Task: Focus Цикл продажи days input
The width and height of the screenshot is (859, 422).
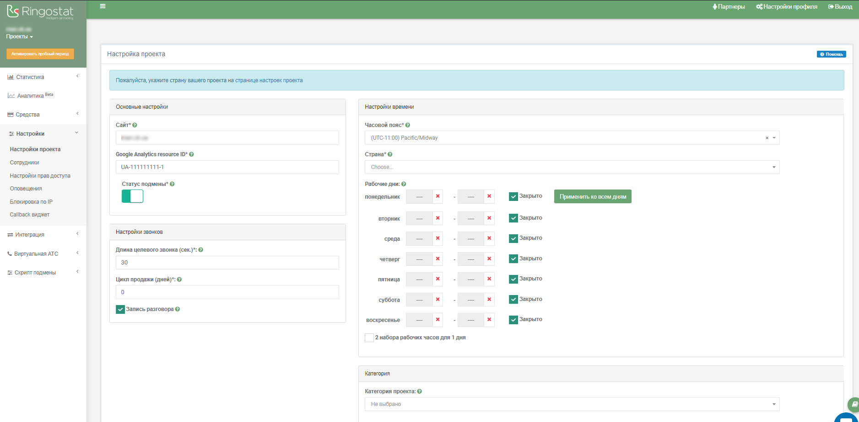Action: point(227,292)
